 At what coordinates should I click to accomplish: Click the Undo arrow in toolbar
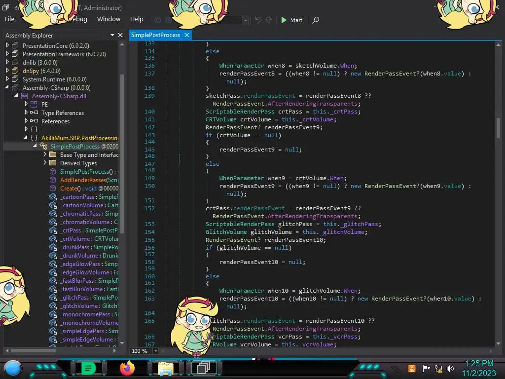(258, 20)
